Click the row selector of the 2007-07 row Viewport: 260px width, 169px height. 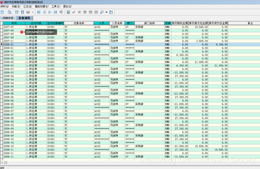[1, 27]
